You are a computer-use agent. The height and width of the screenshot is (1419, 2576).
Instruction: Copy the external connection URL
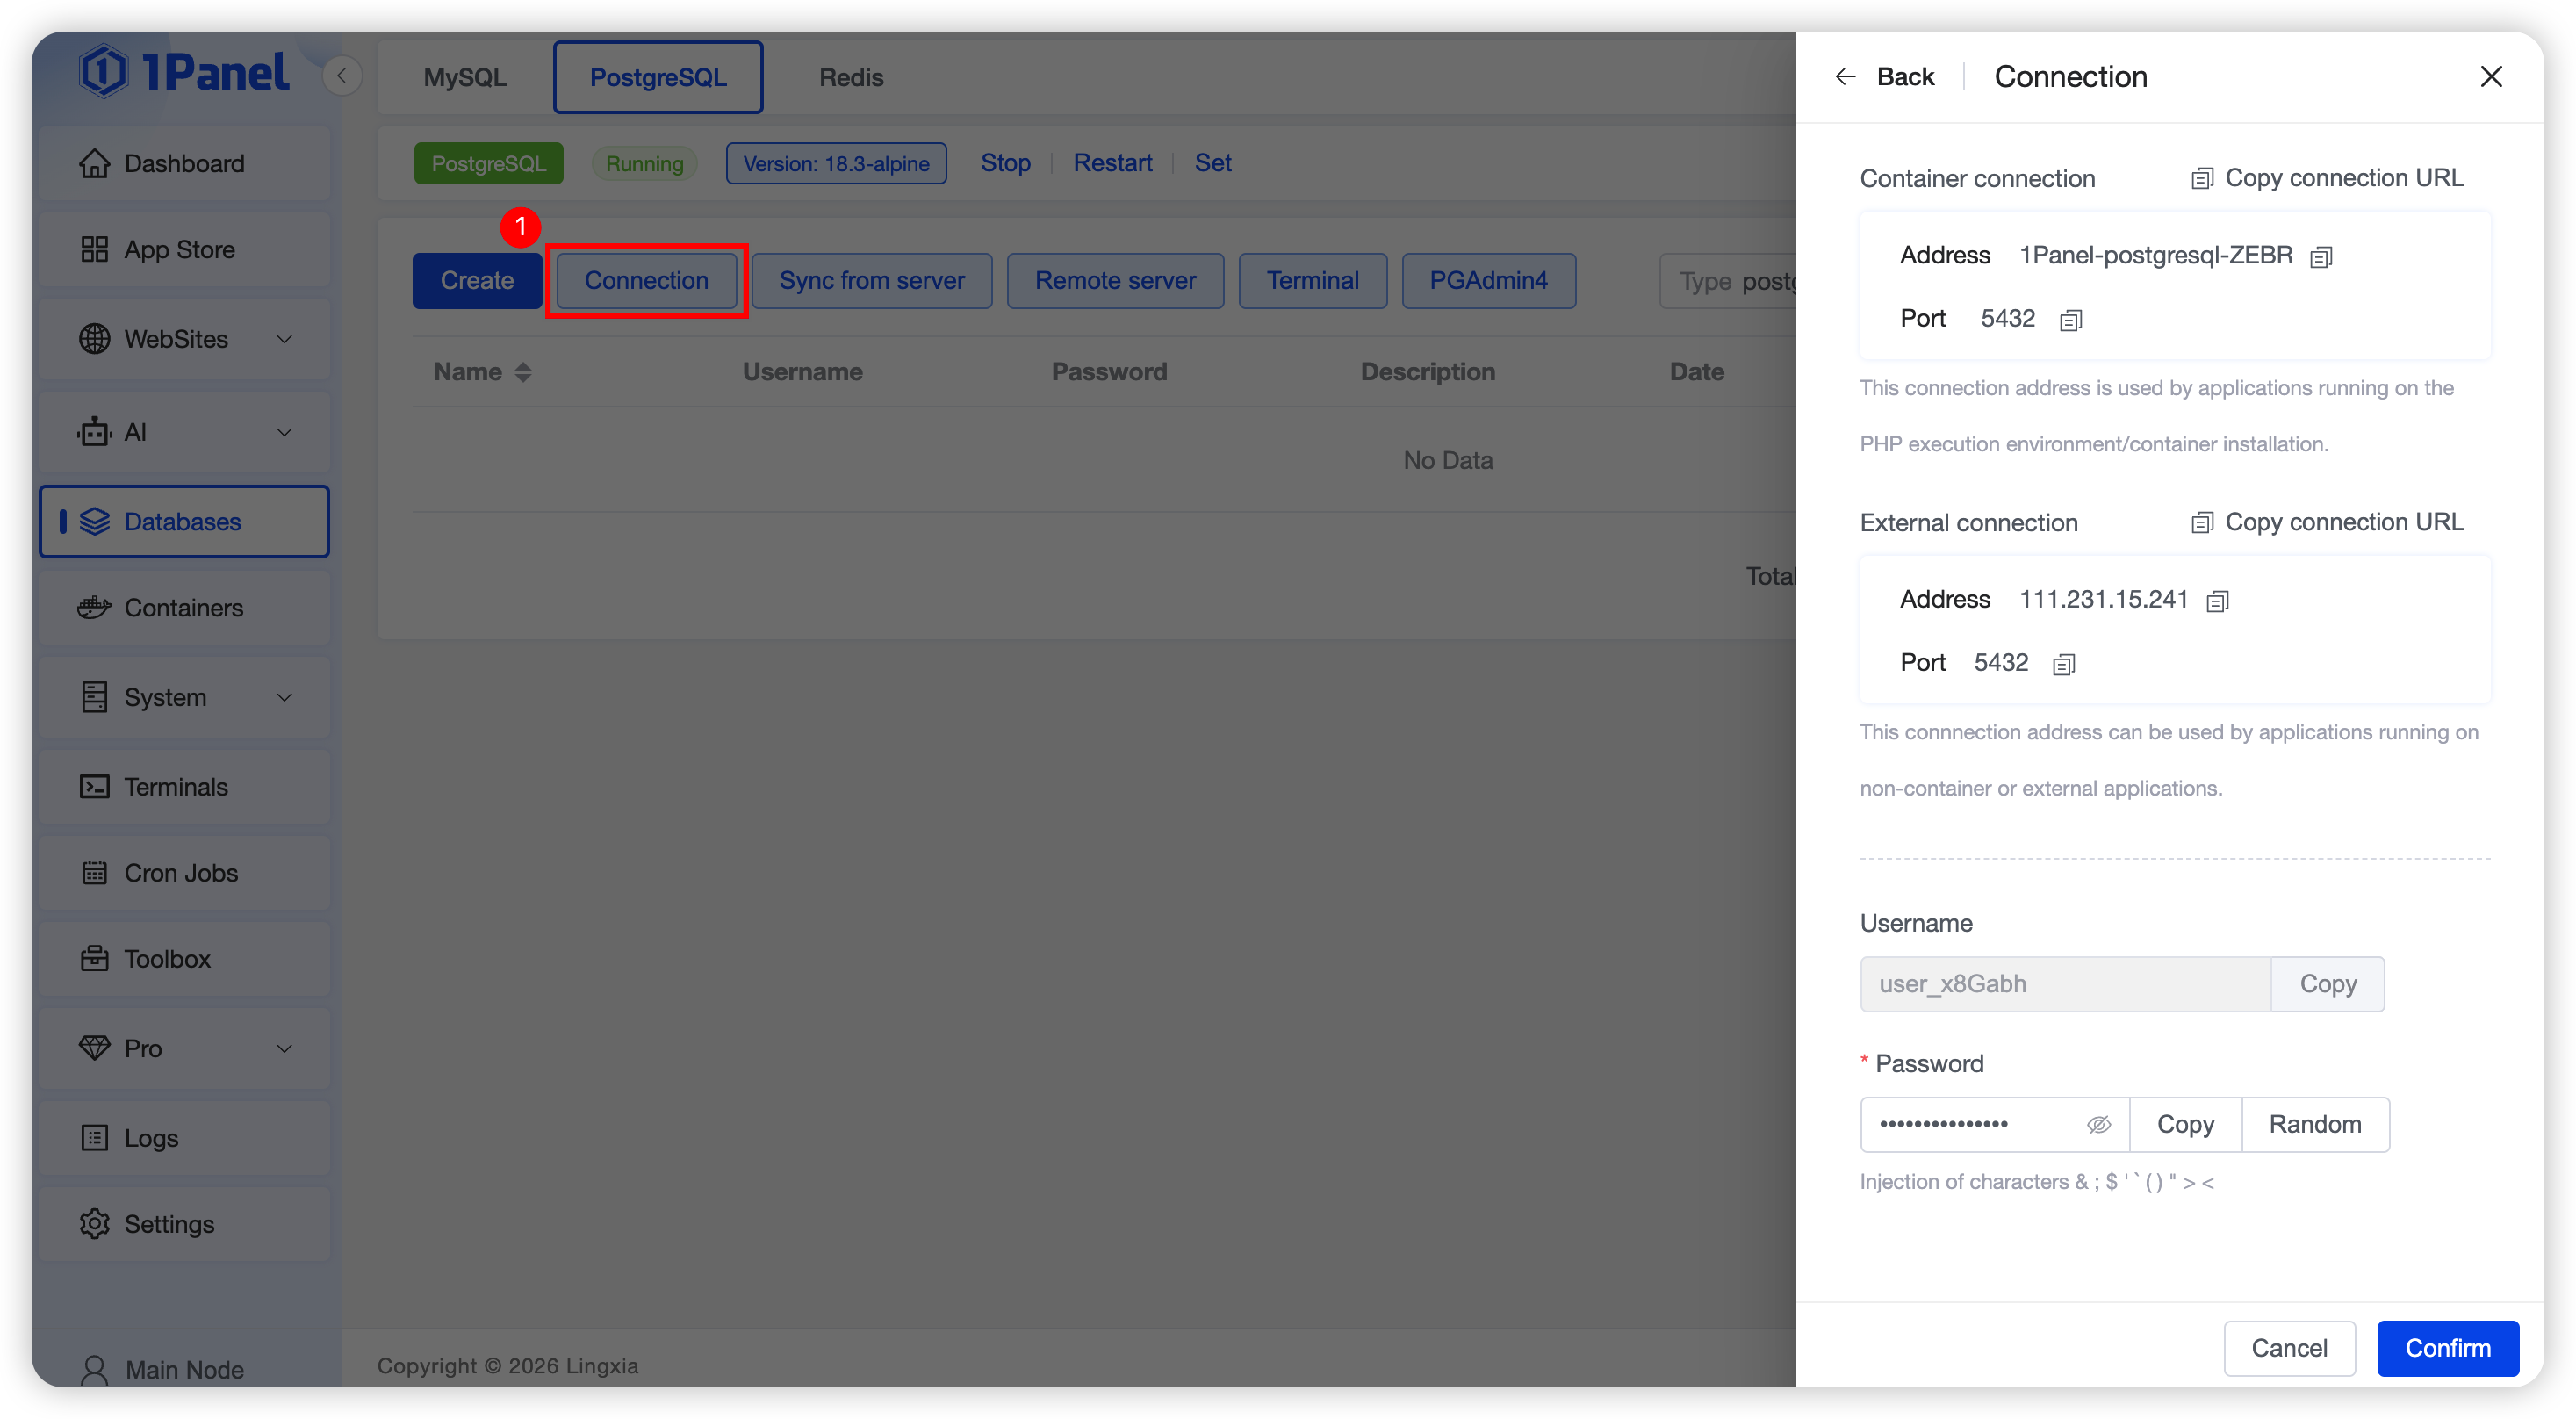[x=2327, y=522]
